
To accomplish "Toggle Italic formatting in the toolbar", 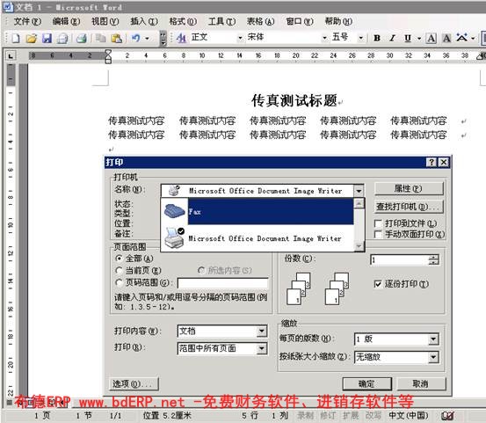I will coord(392,38).
